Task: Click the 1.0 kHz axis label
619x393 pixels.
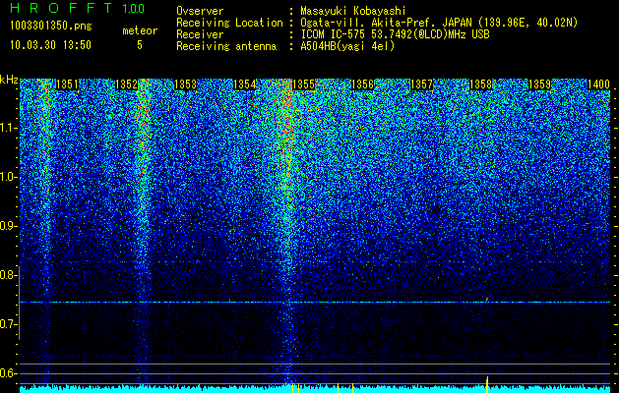Action: 9,177
